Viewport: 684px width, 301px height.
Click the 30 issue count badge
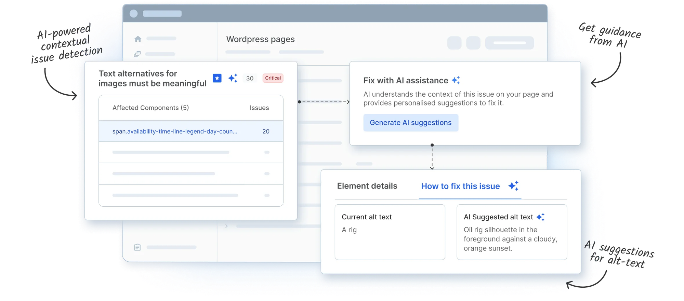(250, 78)
